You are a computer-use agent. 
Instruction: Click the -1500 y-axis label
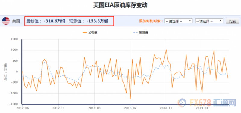[14, 104]
